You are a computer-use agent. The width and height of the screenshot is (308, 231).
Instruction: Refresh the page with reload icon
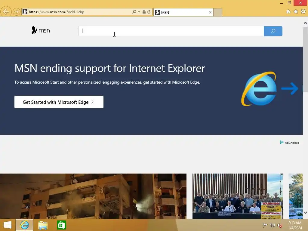point(149,12)
